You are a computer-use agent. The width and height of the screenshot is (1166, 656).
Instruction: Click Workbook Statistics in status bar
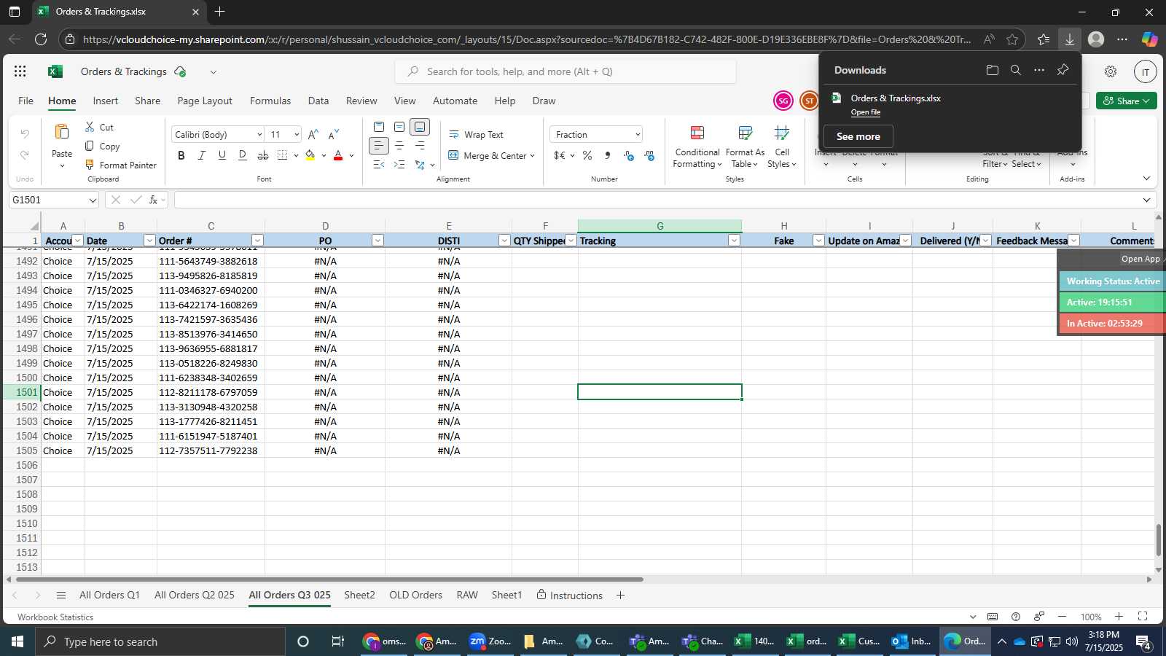click(x=55, y=617)
